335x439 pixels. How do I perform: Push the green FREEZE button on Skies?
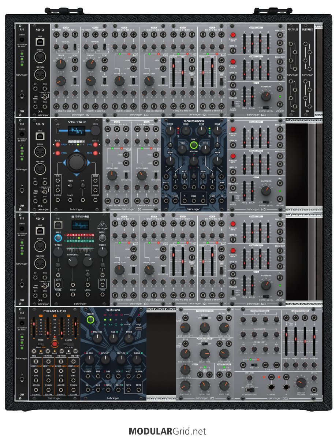click(90, 320)
